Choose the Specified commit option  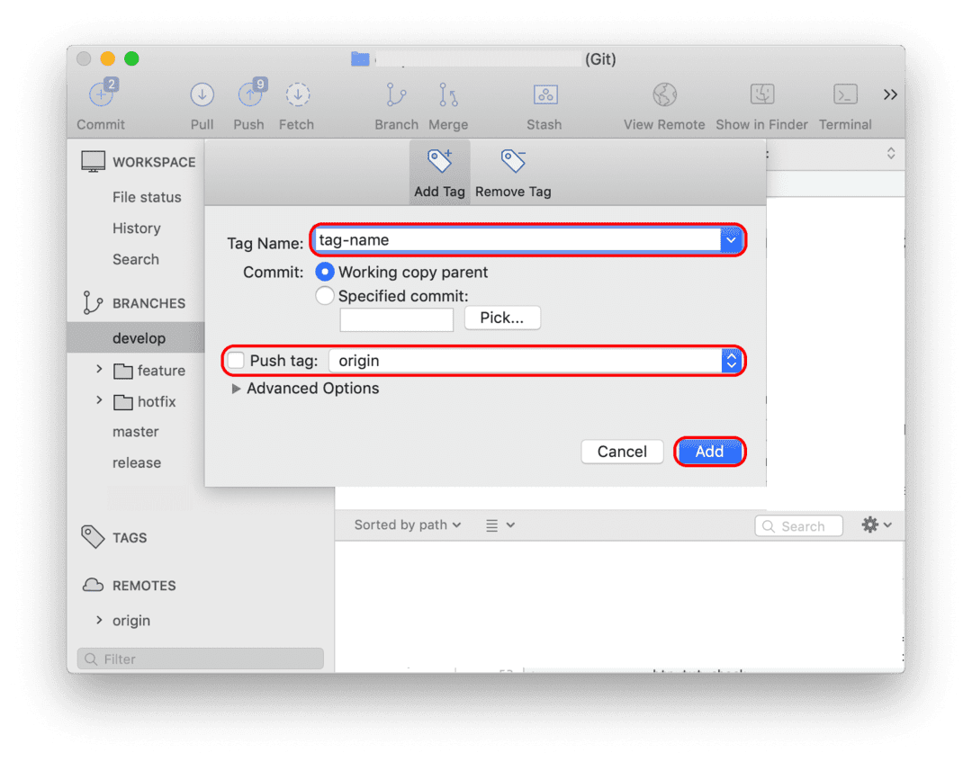pos(324,295)
